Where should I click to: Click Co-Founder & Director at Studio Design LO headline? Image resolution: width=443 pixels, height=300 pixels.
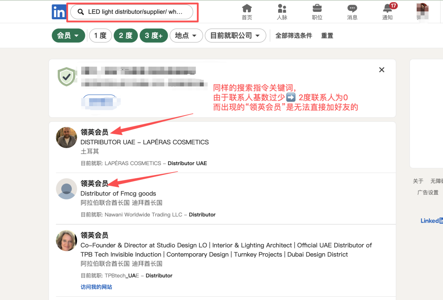(226, 250)
